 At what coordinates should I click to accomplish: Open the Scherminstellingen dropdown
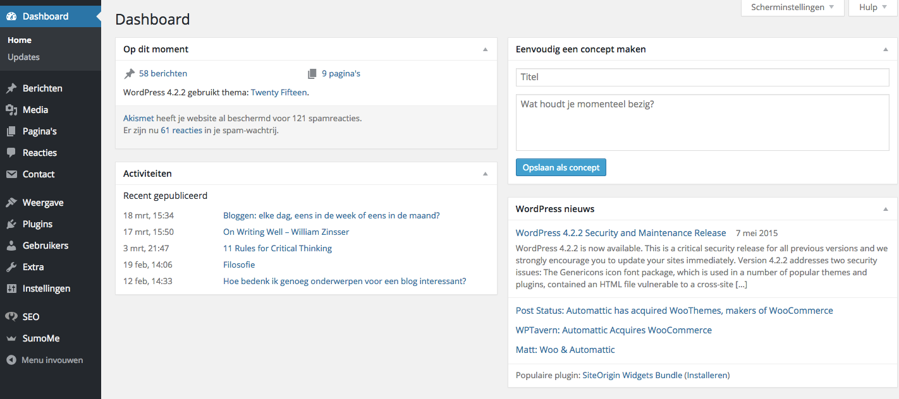[792, 8]
